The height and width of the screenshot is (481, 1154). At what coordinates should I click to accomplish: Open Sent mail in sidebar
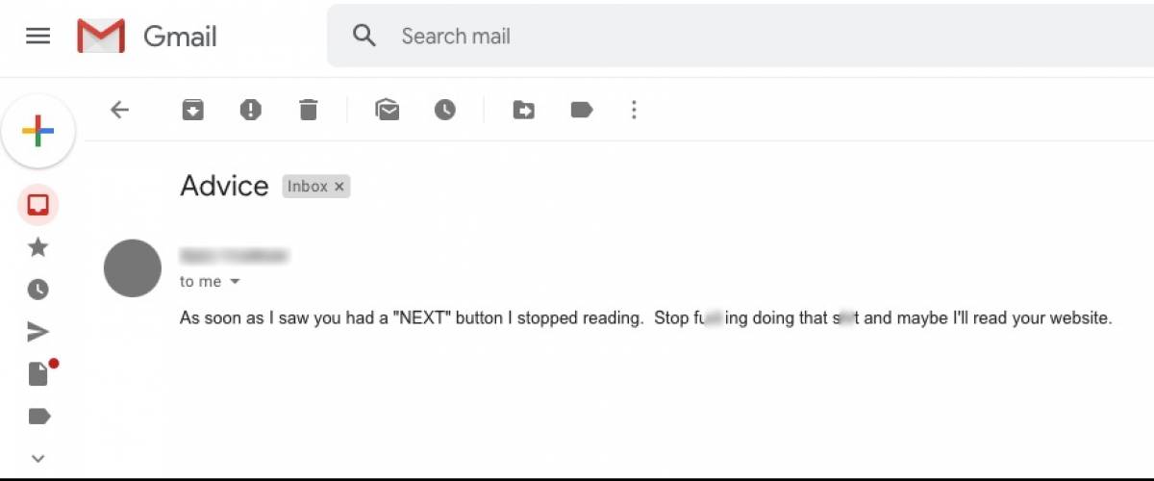(38, 332)
